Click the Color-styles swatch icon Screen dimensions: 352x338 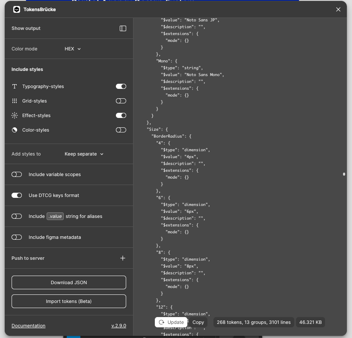pyautogui.click(x=14, y=130)
